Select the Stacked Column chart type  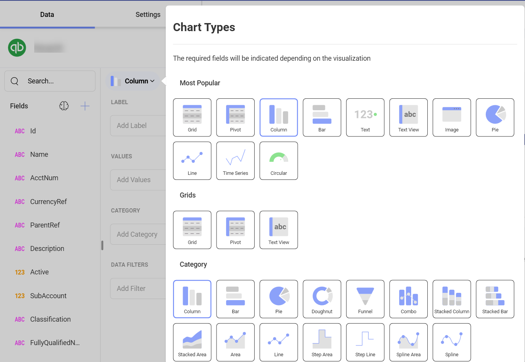pyautogui.click(x=452, y=299)
